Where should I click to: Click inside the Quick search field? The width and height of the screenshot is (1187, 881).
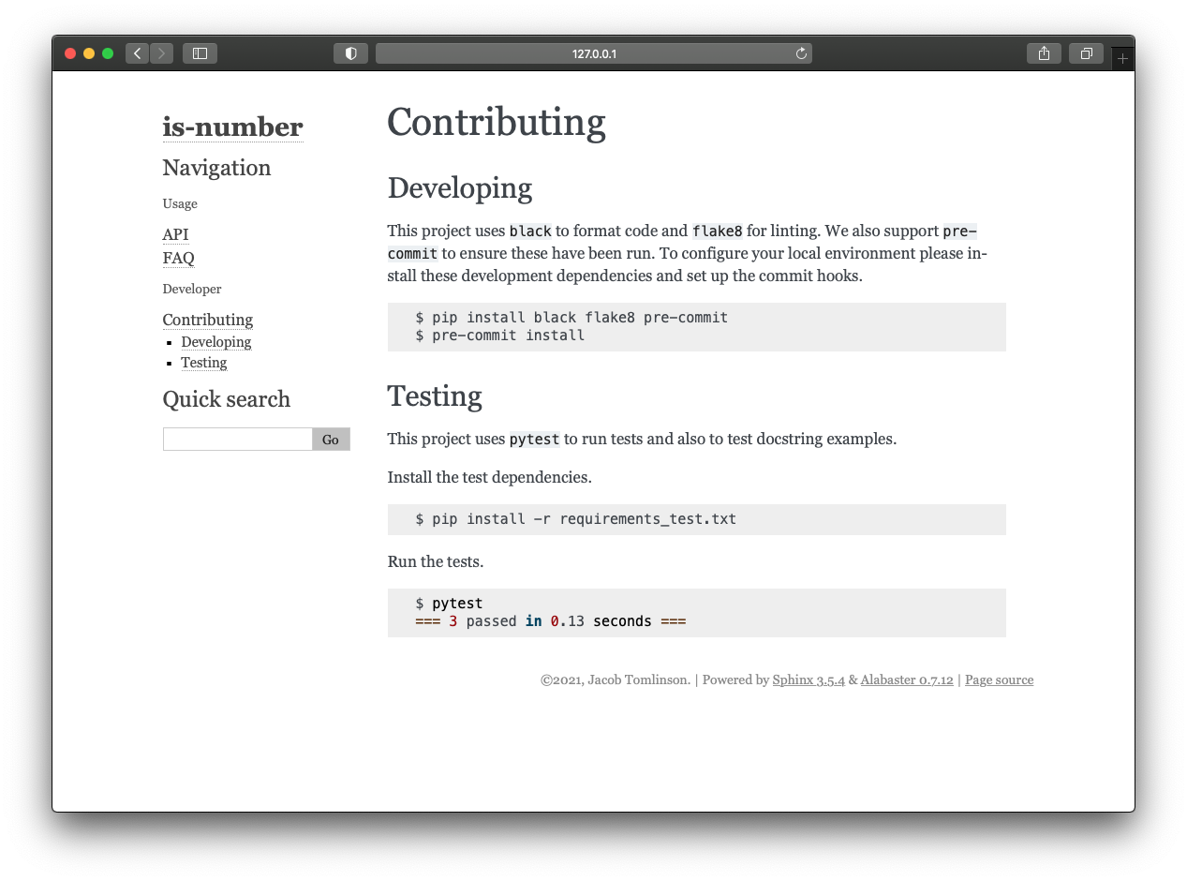click(x=236, y=439)
